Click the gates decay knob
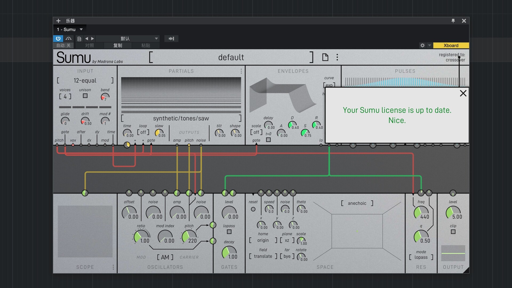Image resolution: width=512 pixels, height=288 pixels. click(229, 253)
